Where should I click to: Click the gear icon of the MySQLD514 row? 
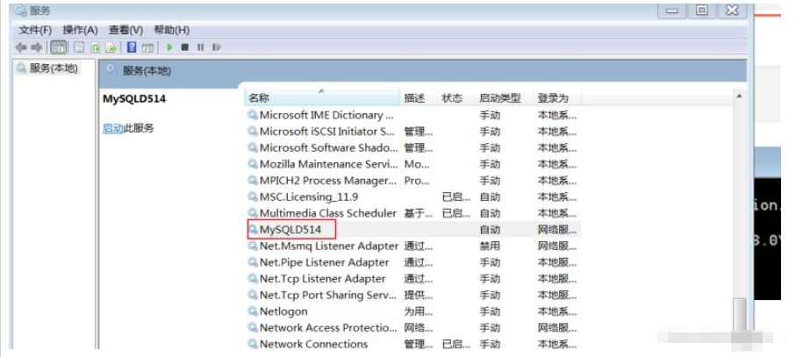point(253,229)
